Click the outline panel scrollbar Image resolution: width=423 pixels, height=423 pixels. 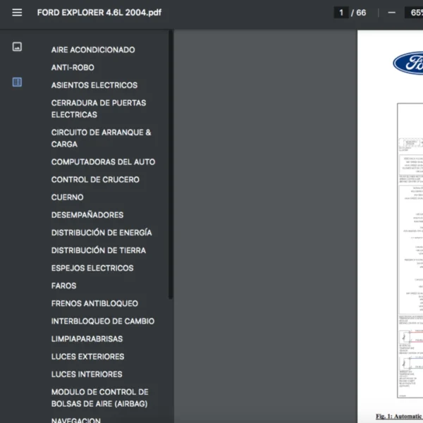(x=171, y=164)
